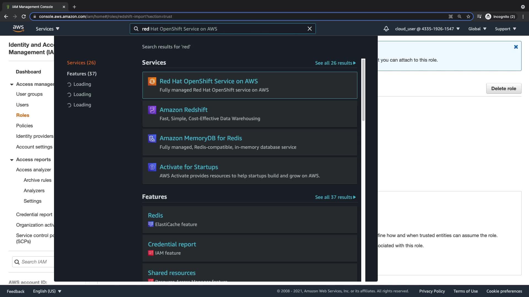Filter results by Features (37)
Viewport: 529px width, 297px height.
(x=82, y=74)
